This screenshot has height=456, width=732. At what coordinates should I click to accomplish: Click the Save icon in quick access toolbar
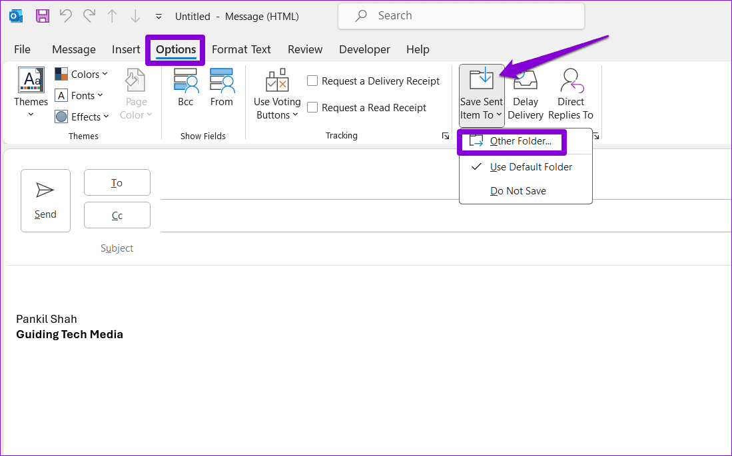42,15
